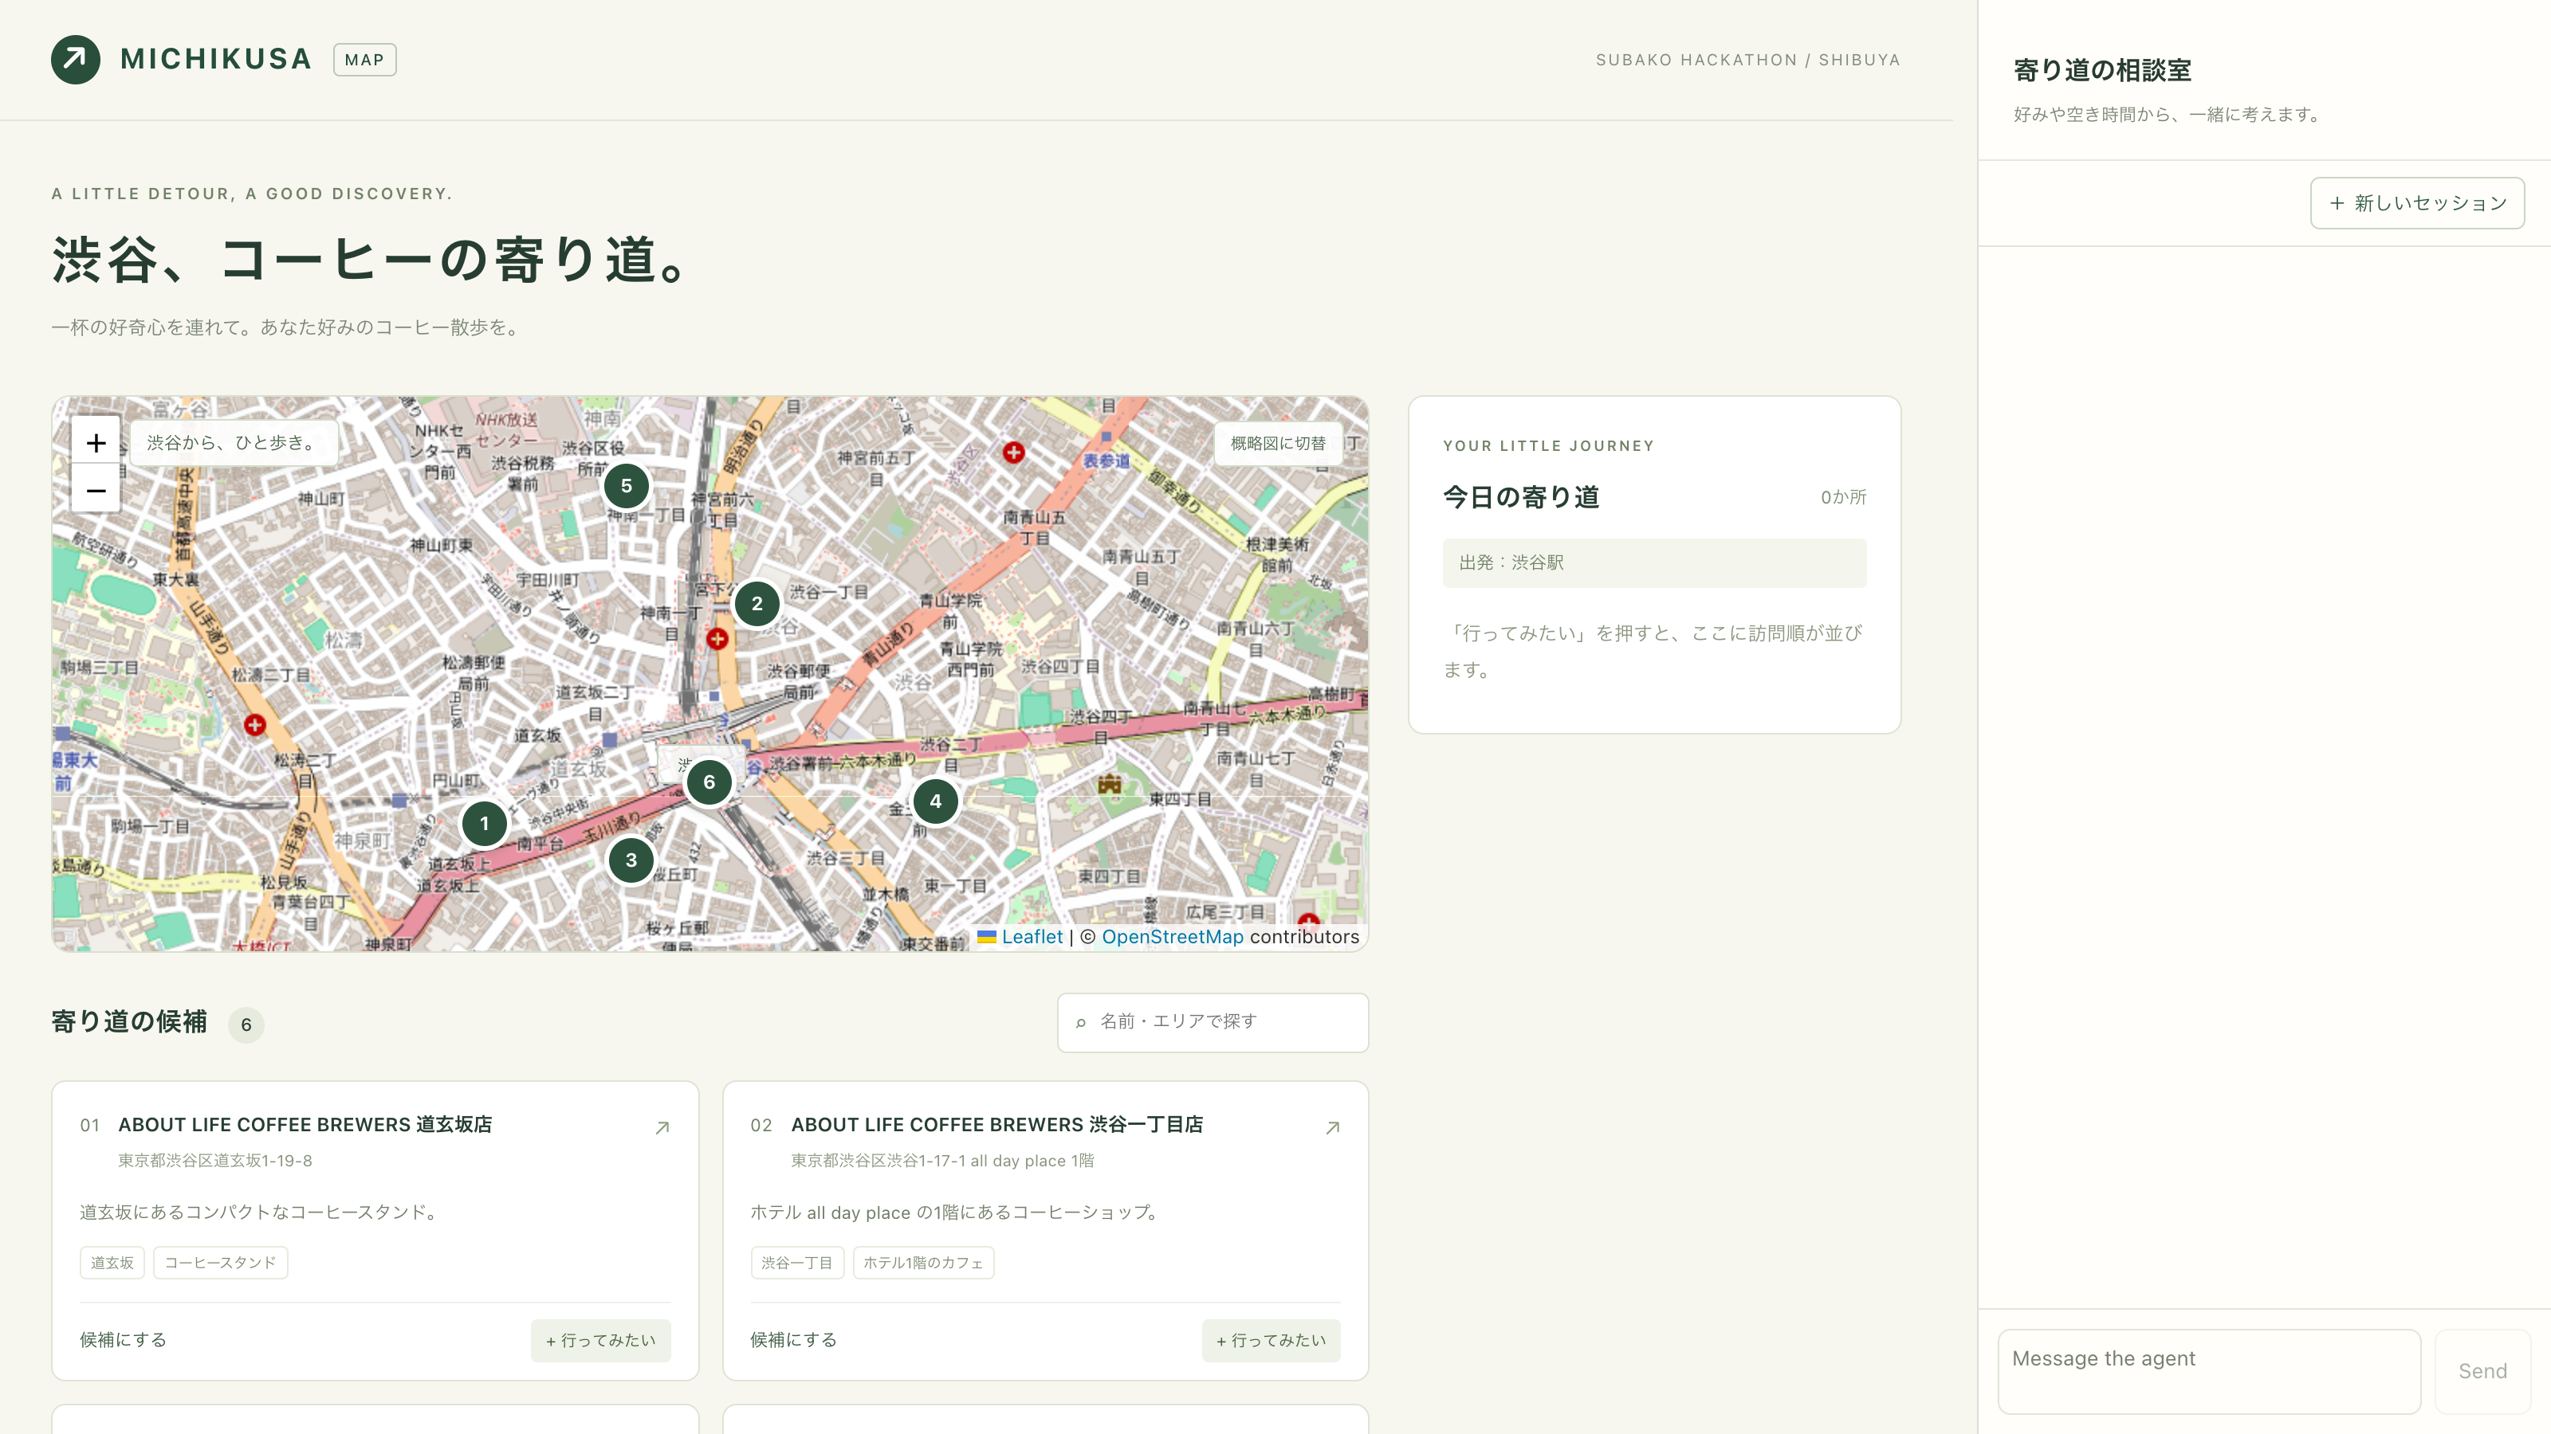Toggle 候補にする on 道玄坂店 card
The image size is (2551, 1434).
click(124, 1340)
